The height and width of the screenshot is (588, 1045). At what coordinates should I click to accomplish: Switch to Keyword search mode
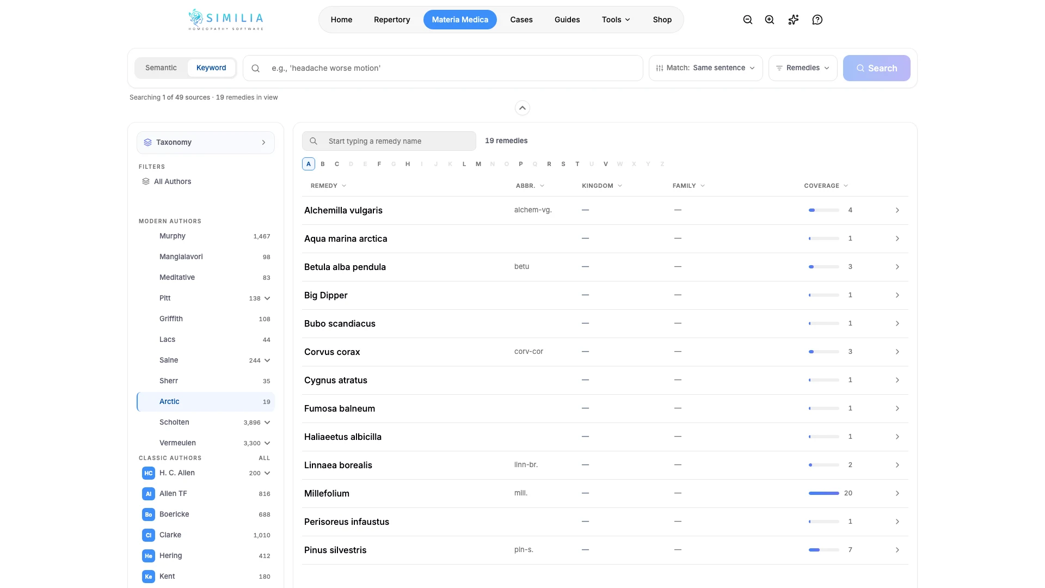(211, 68)
